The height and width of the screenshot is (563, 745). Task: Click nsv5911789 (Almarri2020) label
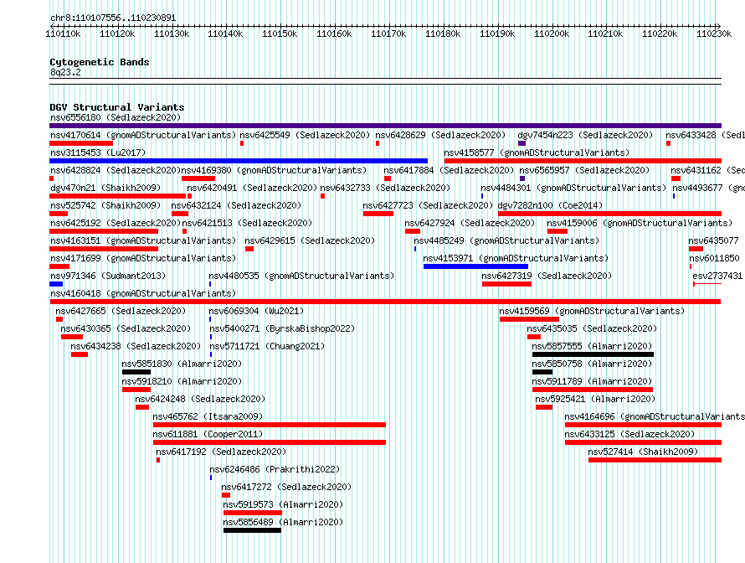click(592, 381)
